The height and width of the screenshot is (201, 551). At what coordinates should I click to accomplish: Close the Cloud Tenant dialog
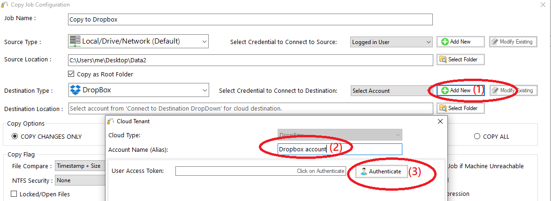point(440,121)
